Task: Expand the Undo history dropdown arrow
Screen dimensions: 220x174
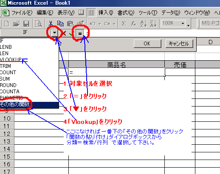Action: (100, 24)
